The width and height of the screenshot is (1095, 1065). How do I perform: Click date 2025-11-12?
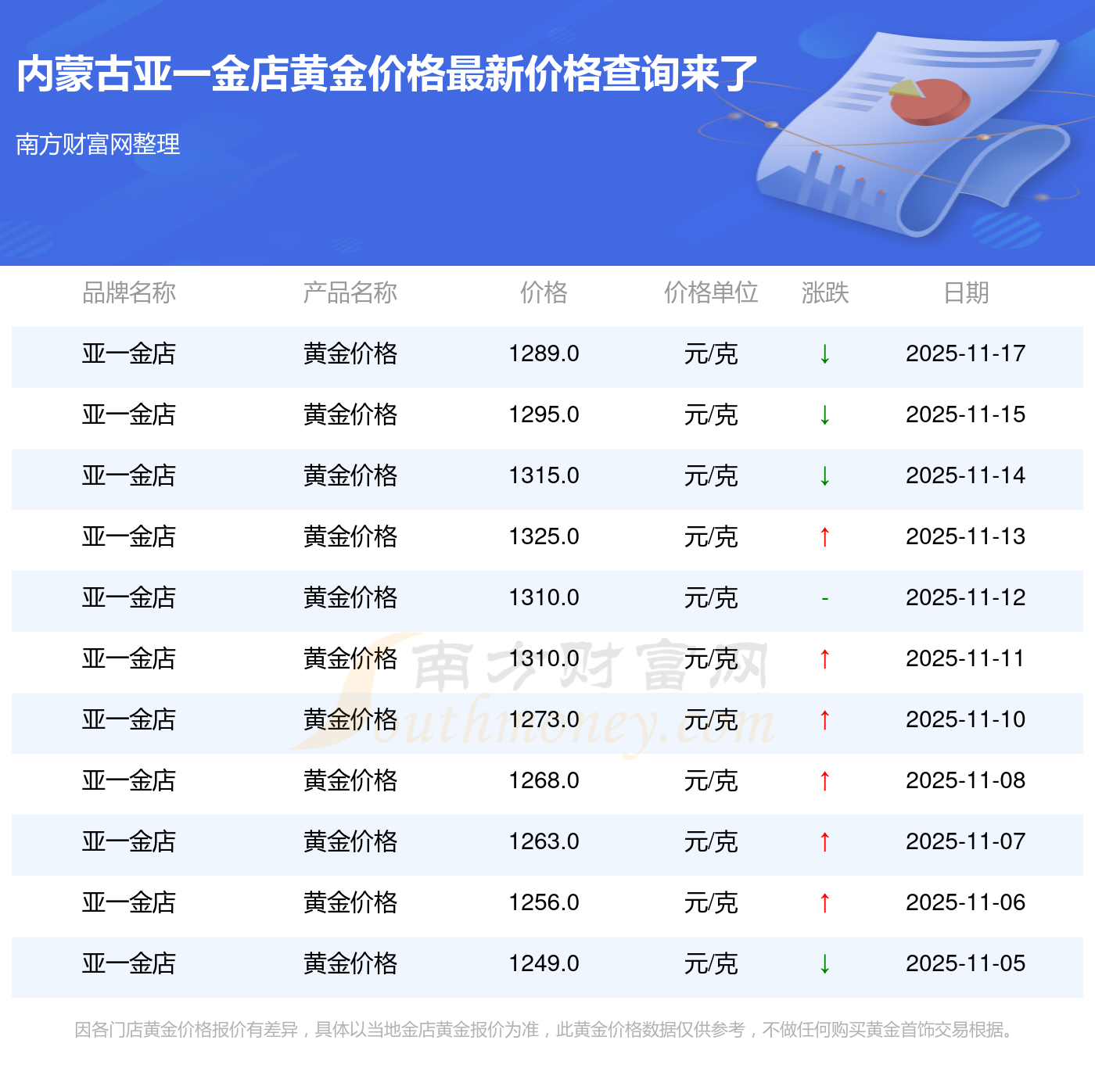966,597
